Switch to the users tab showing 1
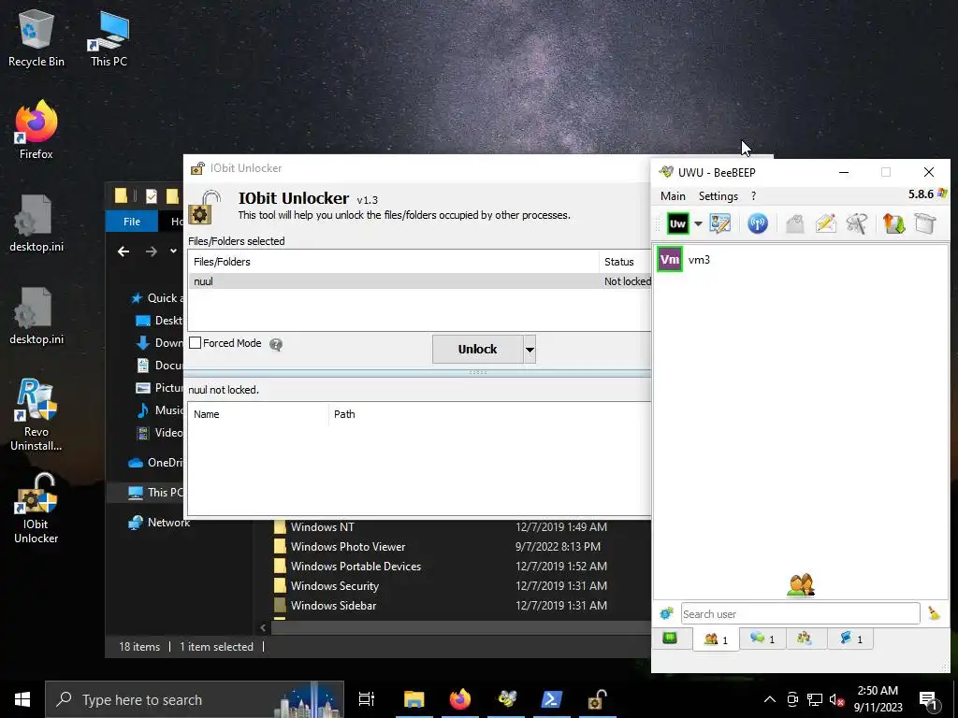This screenshot has height=718, width=958. pos(716,639)
